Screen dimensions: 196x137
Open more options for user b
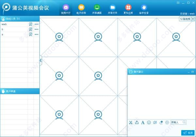pyautogui.click(x=37, y=29)
